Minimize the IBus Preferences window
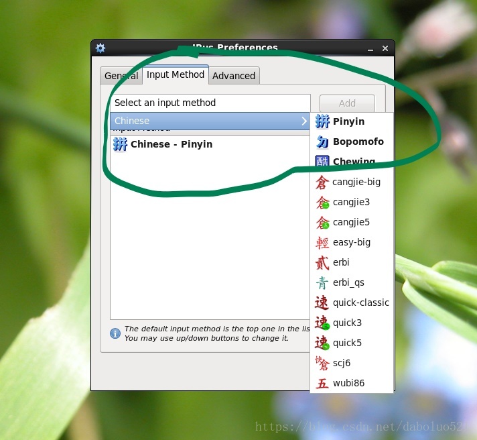Viewport: 477px width, 440px height. pyautogui.click(x=370, y=48)
